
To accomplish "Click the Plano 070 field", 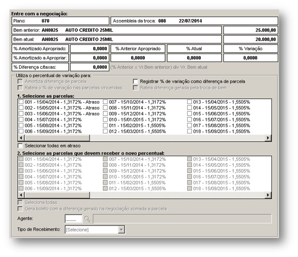I will click(x=61, y=21).
